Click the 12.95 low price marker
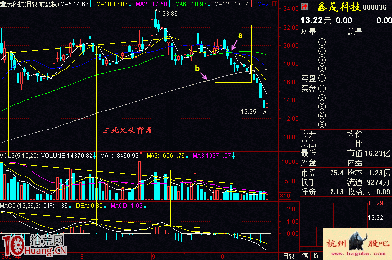The width and height of the screenshot is (392, 260). [248, 112]
